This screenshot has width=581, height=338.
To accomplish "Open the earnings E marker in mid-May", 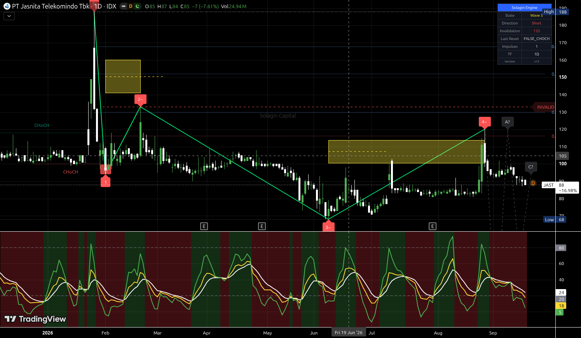I will tap(262, 226).
